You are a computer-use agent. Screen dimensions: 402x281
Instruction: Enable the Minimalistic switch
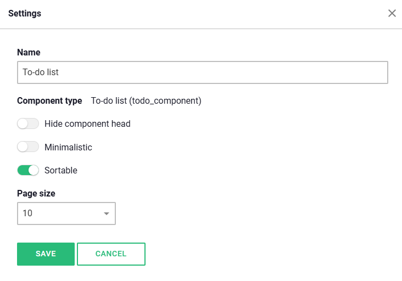tap(28, 147)
